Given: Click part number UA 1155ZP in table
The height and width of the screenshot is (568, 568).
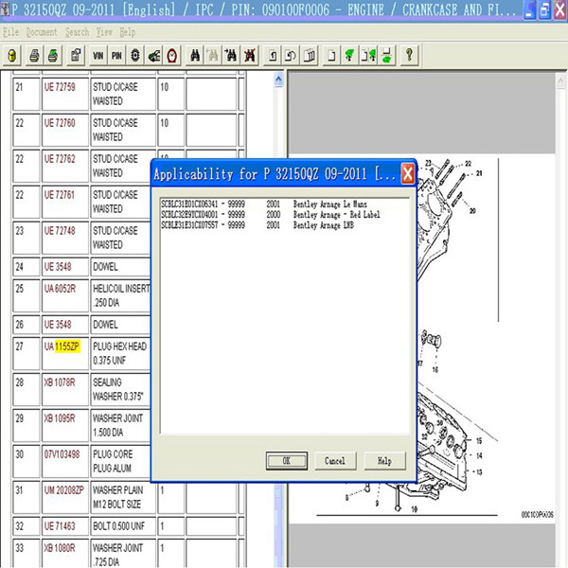Looking at the screenshot, I should 66,347.
